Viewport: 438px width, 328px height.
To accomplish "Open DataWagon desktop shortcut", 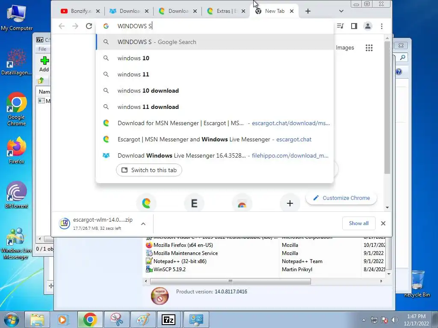I will click(x=16, y=62).
